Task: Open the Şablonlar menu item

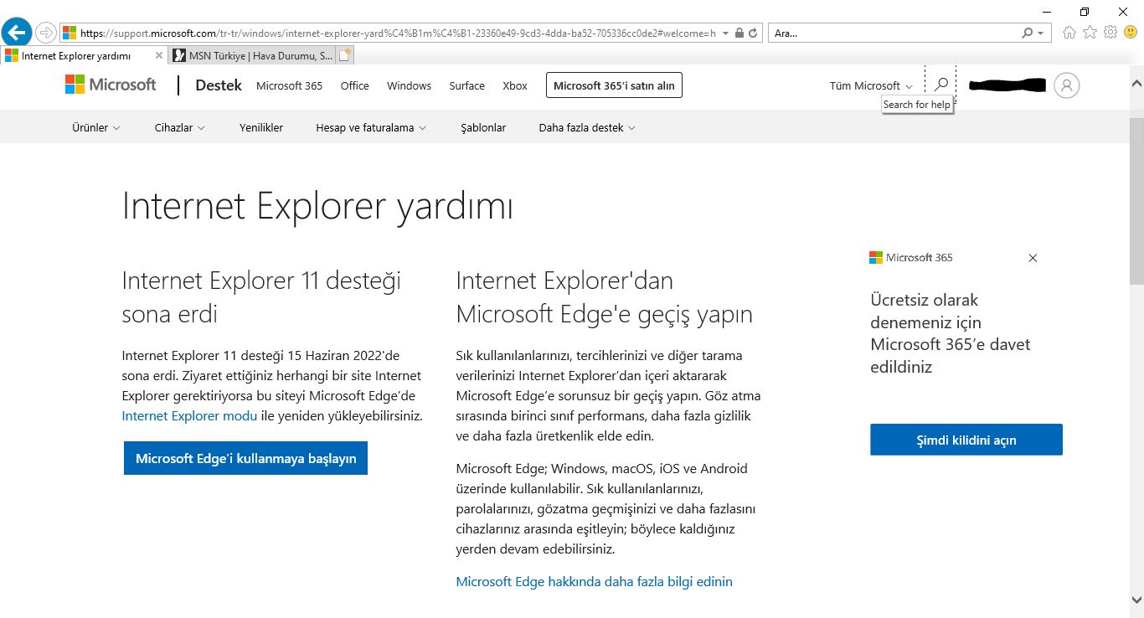Action: (483, 128)
